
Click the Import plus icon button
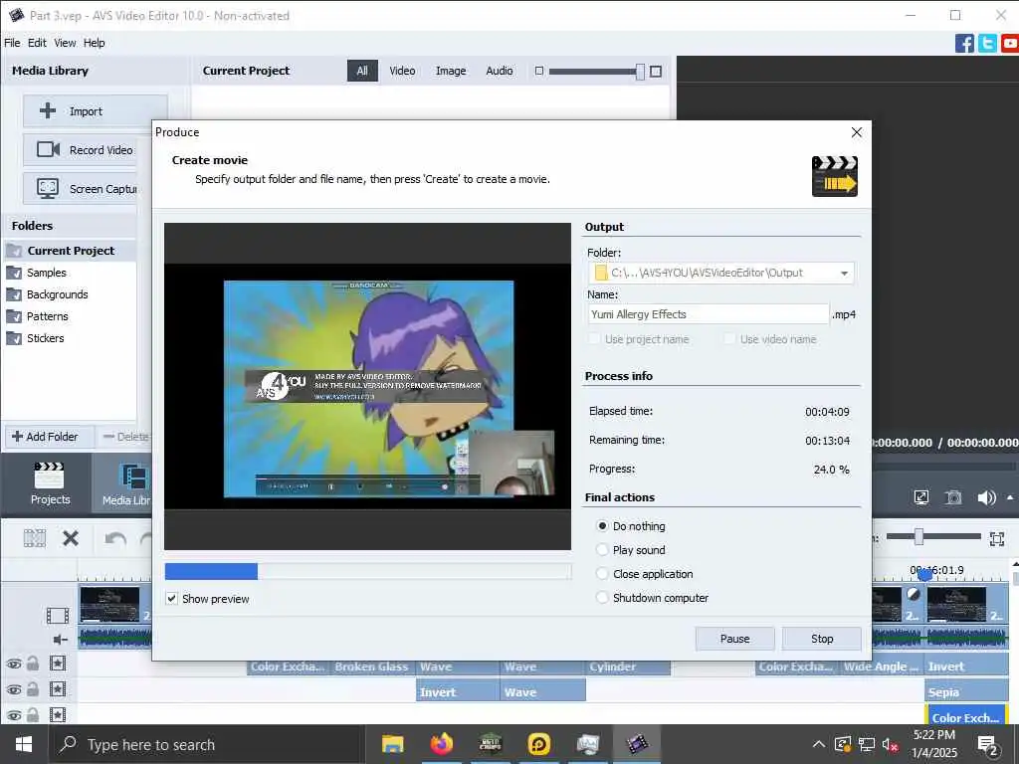tap(48, 111)
